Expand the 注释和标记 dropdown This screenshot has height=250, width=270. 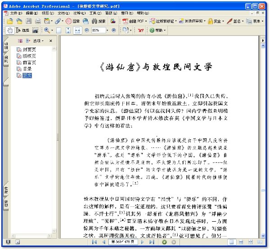176,21
